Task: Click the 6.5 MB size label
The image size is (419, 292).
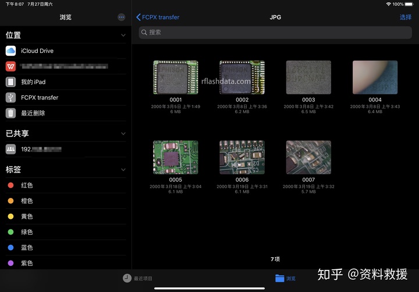Action: pos(308,111)
